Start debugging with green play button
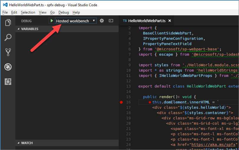The image size is (239, 150). tap(52, 21)
